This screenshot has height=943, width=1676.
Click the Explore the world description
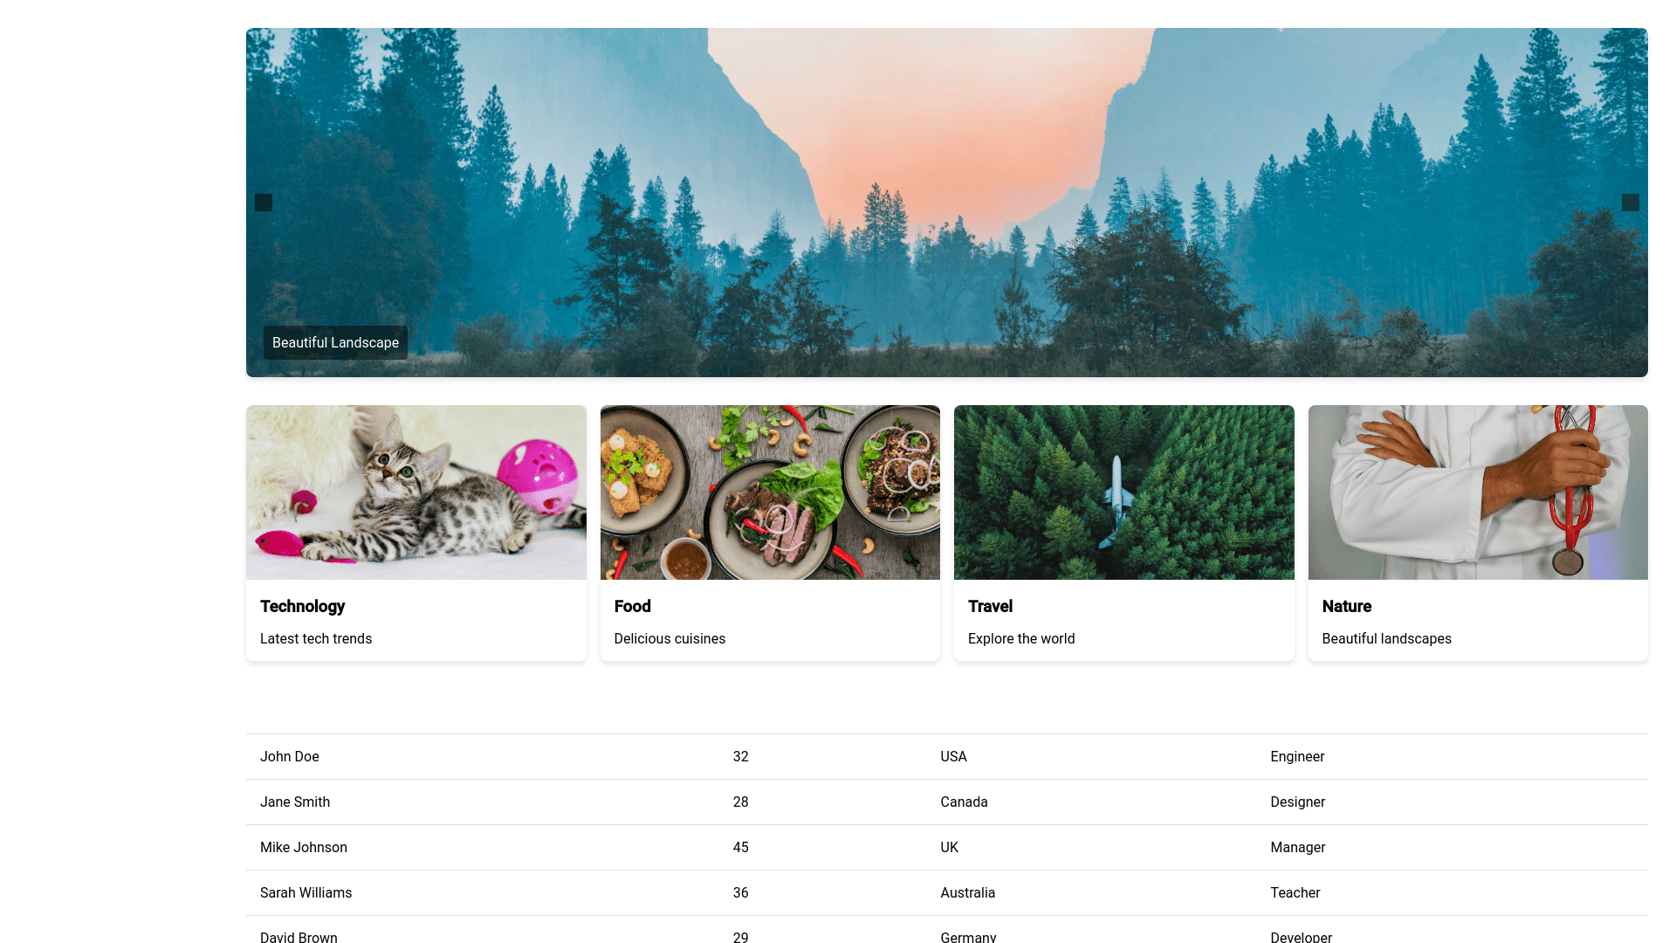pyautogui.click(x=1021, y=638)
